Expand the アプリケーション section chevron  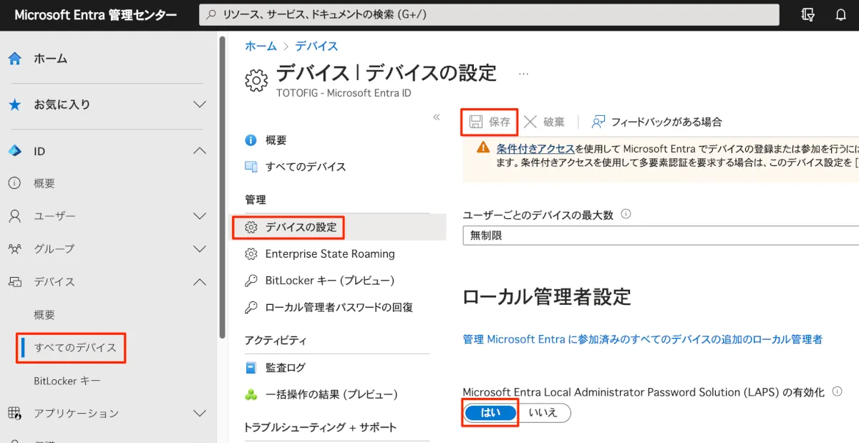[200, 413]
